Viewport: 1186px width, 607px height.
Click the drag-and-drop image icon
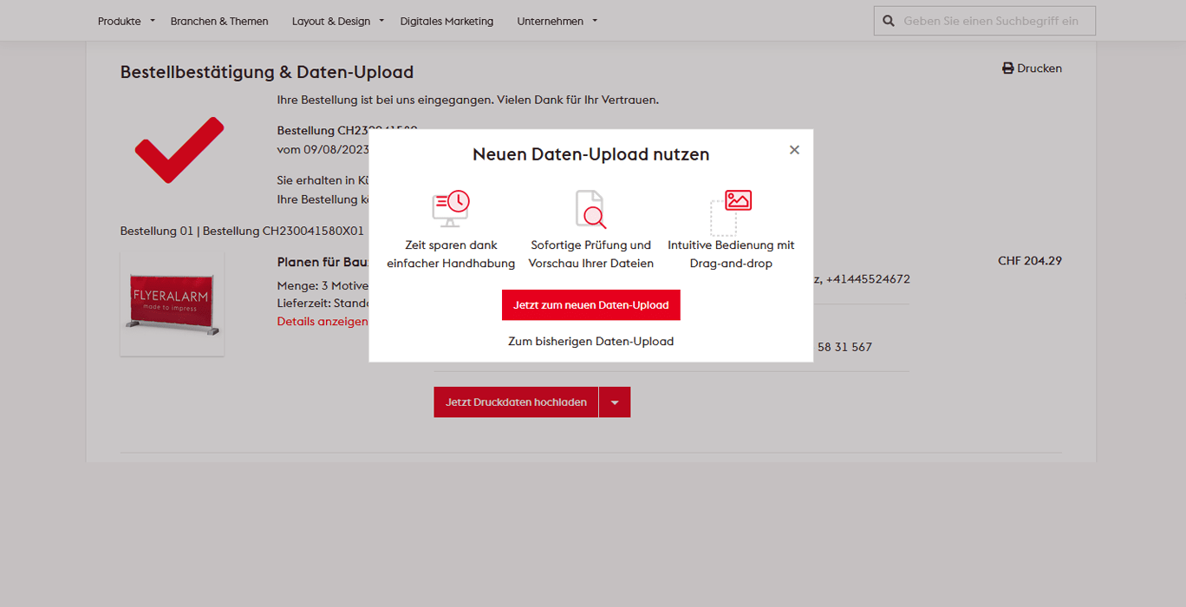coord(731,212)
